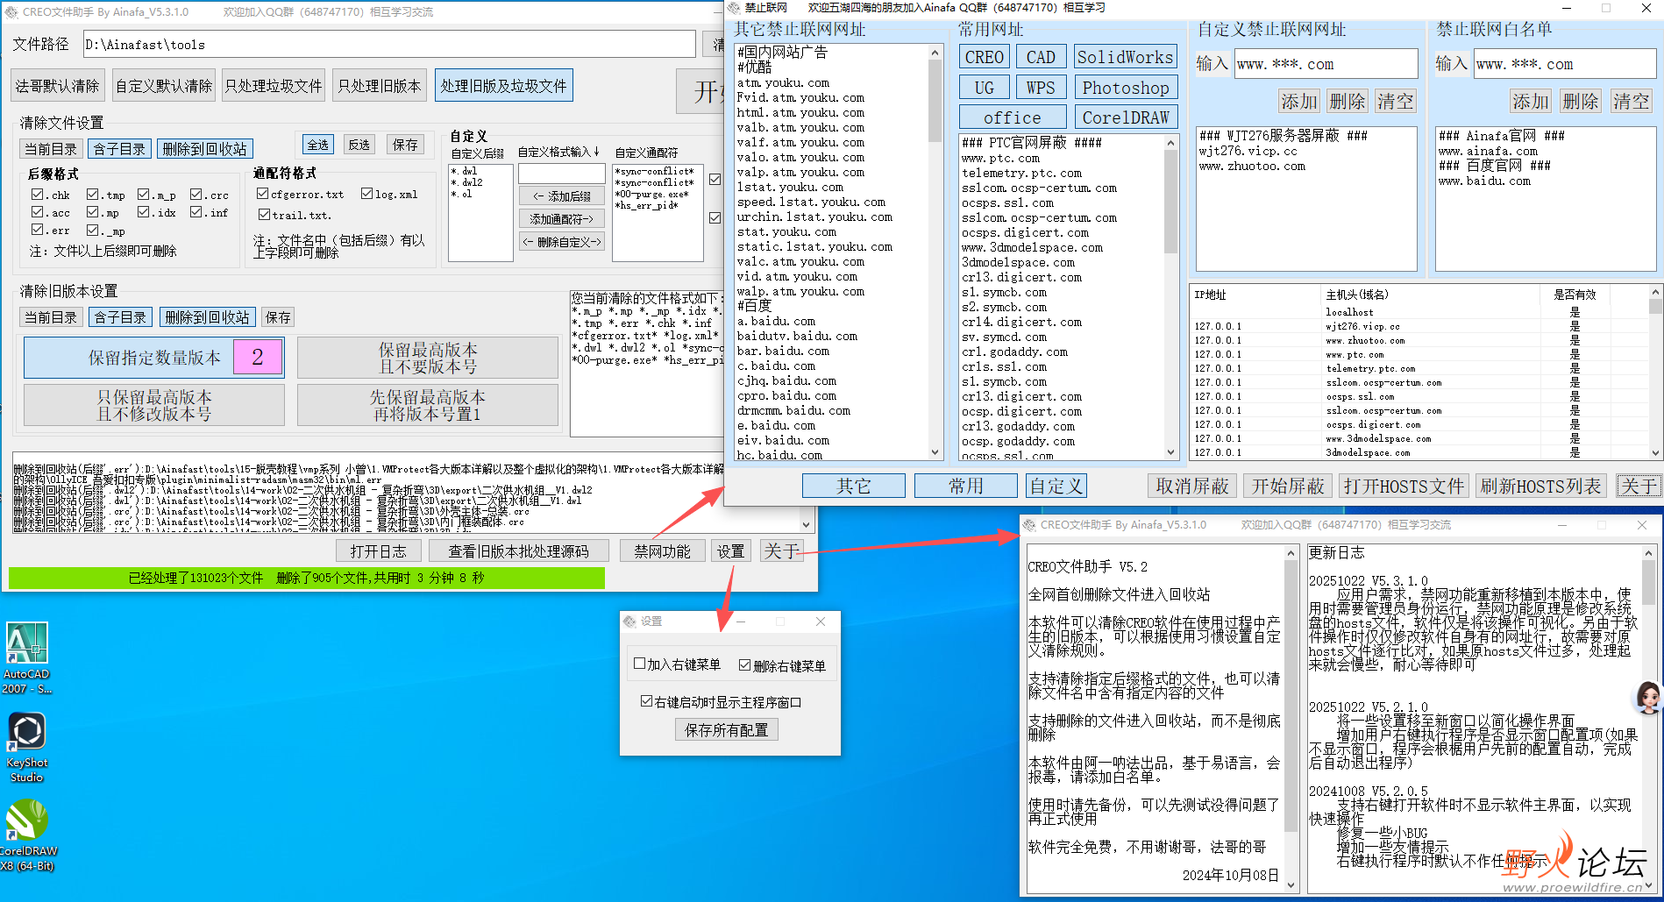
Task: Select 只保留最高版本且不修改版本号 option
Action: [x=154, y=405]
